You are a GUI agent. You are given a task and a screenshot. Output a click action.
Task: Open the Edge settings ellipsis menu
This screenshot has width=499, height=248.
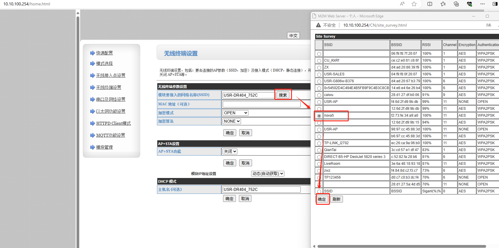pos(482,4)
